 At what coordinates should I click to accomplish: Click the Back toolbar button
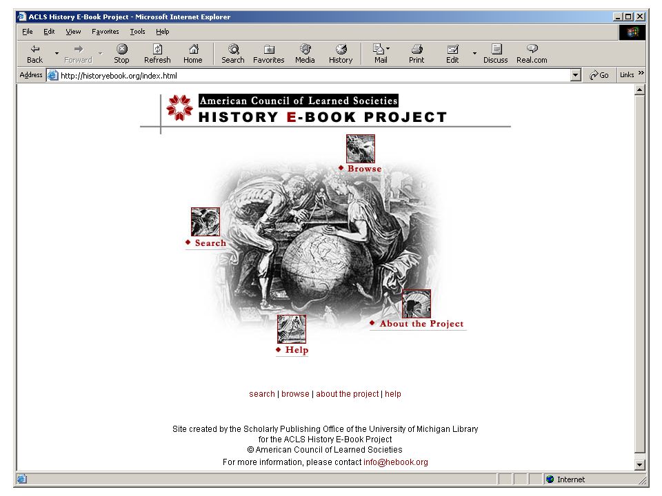35,54
